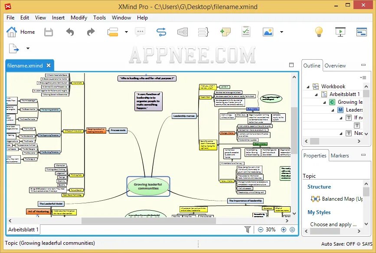Add a callout via speech bubble icon
376x253 pixels.
click(140, 32)
